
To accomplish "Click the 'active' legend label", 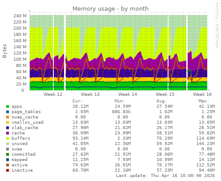I will (20, 165).
